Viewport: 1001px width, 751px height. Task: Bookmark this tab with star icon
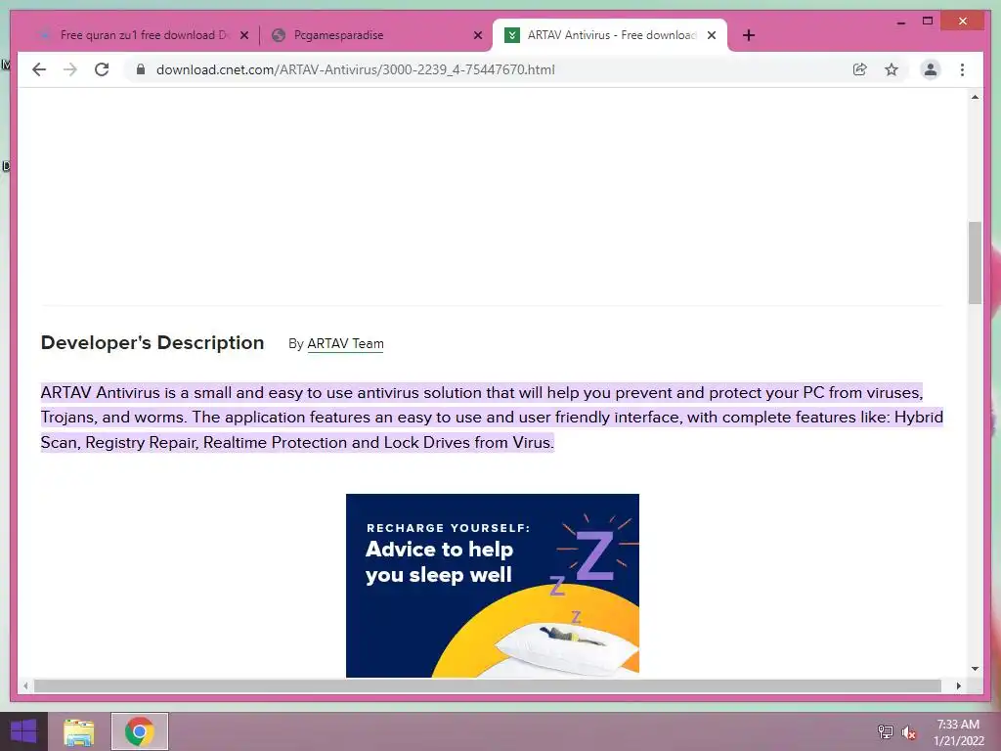click(x=892, y=69)
